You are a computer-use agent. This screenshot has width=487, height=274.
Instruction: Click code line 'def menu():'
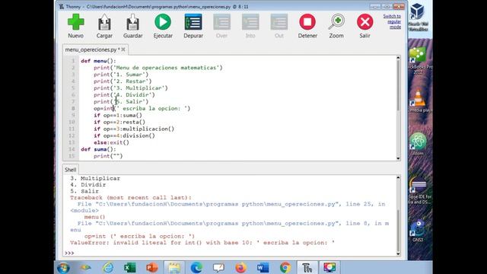point(98,61)
